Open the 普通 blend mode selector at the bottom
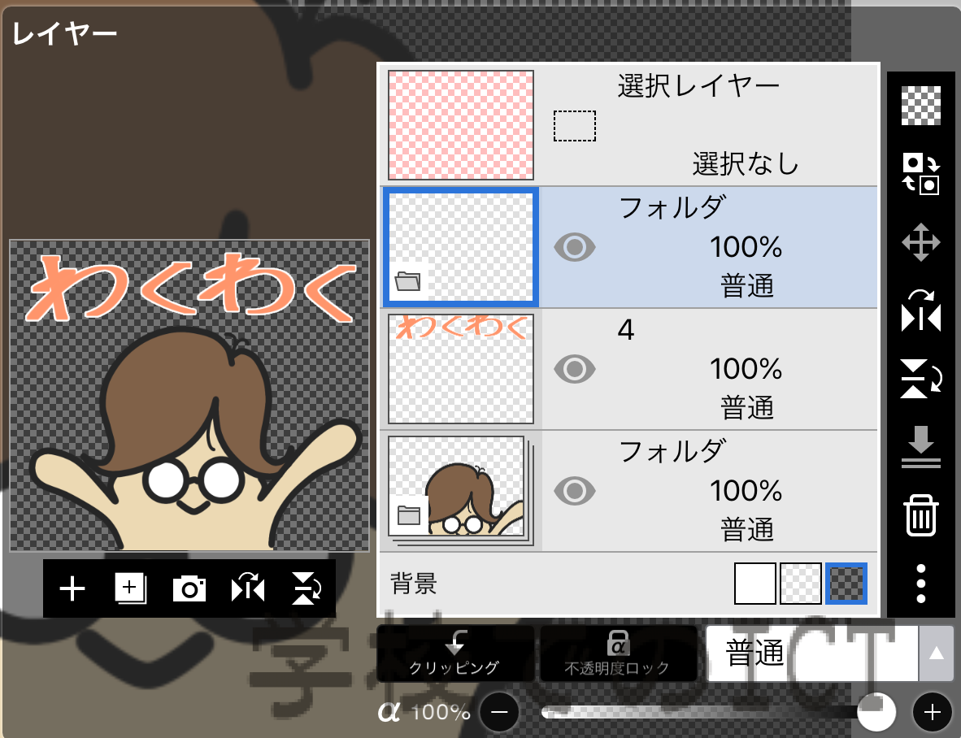 [813, 653]
